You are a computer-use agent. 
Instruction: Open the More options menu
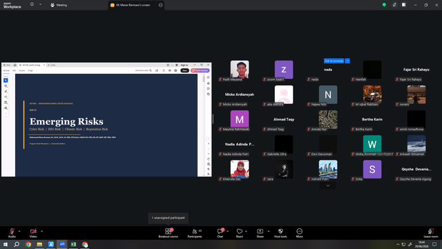tap(299, 233)
